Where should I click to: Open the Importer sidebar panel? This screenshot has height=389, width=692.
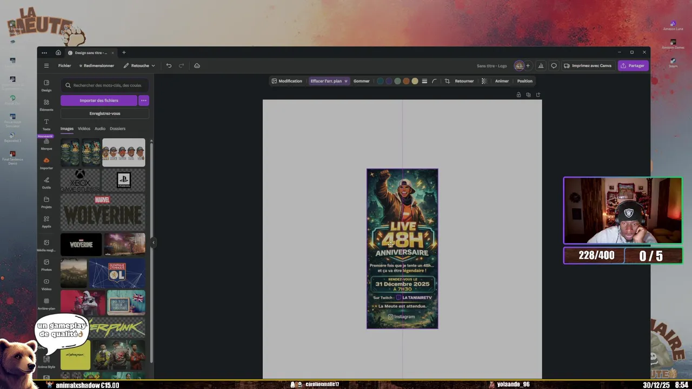[46, 163]
